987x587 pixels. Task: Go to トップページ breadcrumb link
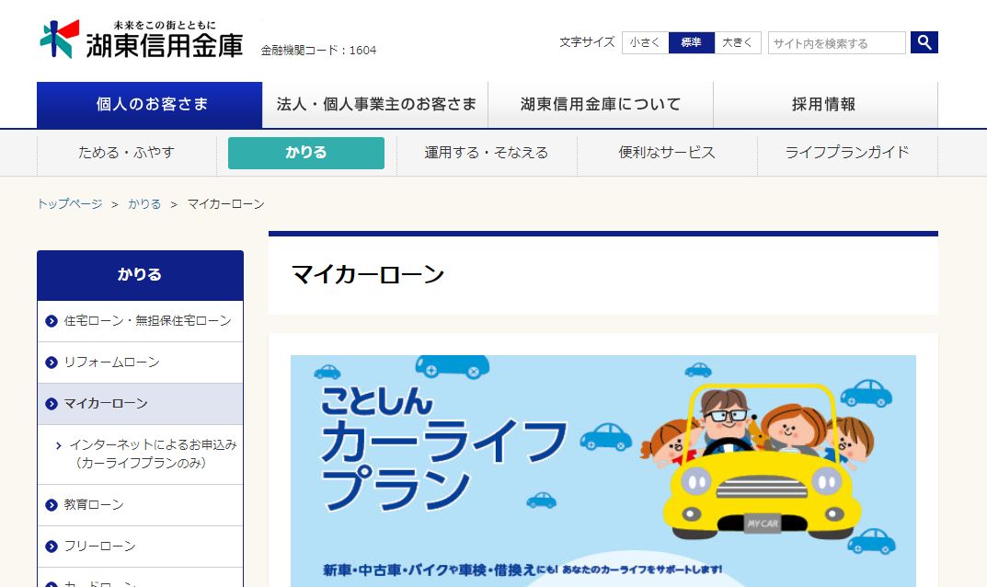[x=70, y=204]
